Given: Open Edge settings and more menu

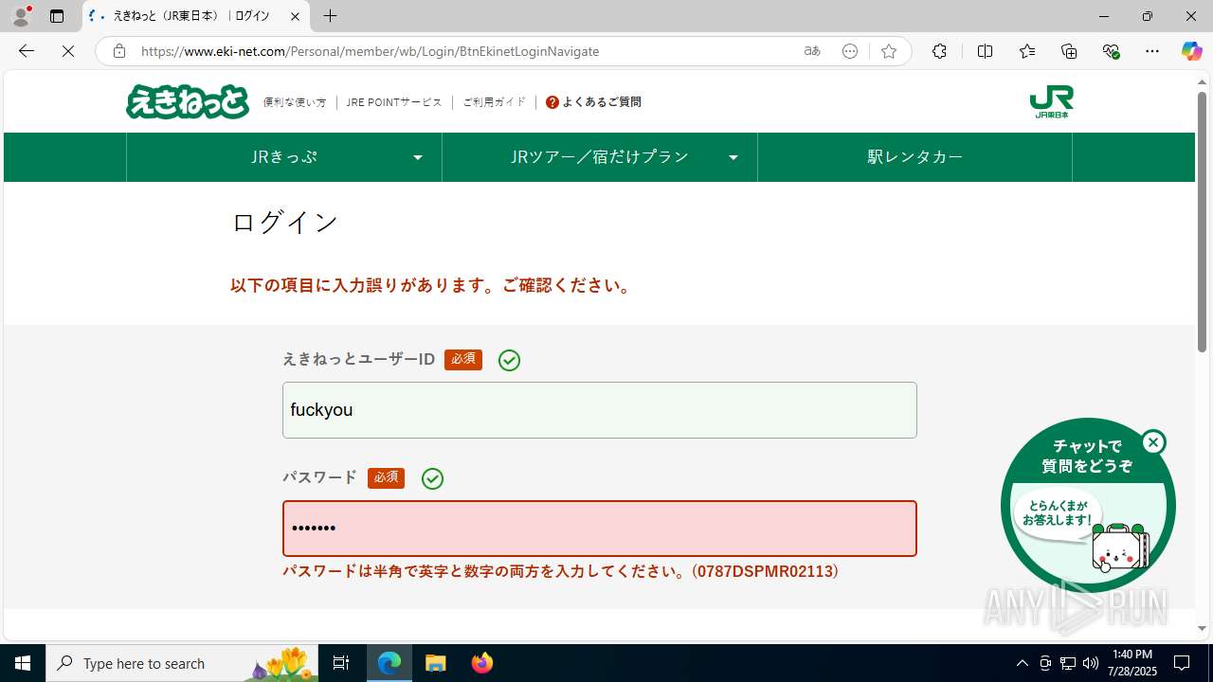Looking at the screenshot, I should click(x=1152, y=51).
